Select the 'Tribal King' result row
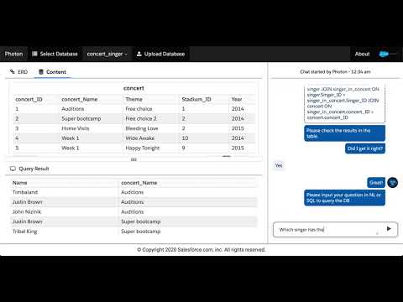Screen dimensions: 403x302 tap(133, 232)
